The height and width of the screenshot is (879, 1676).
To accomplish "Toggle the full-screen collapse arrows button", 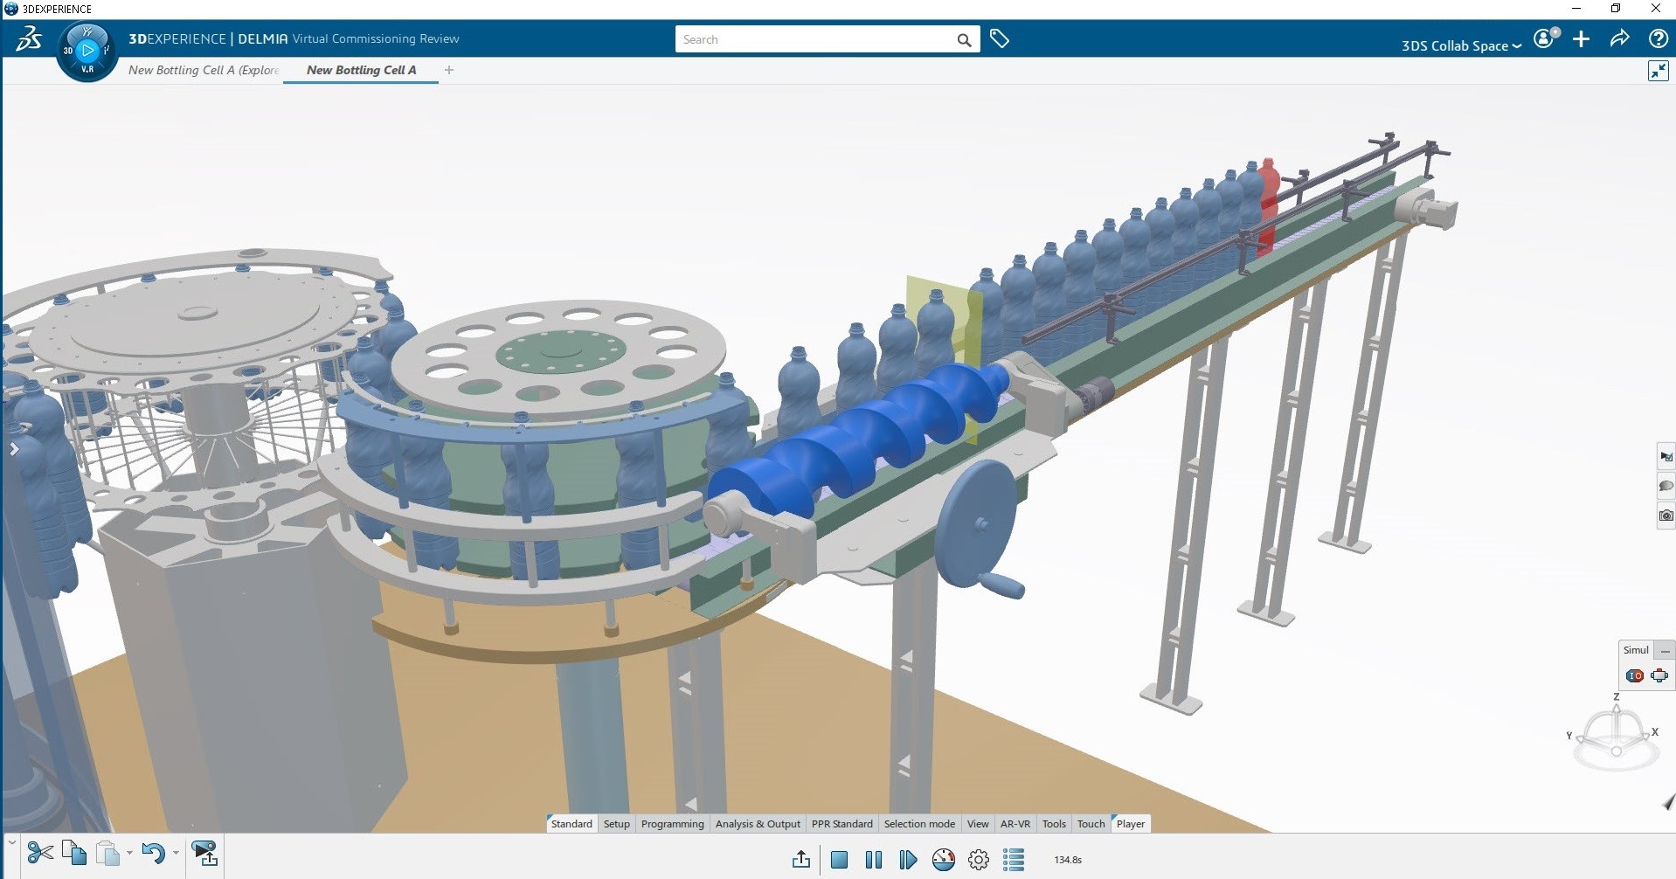I will click(x=1658, y=71).
